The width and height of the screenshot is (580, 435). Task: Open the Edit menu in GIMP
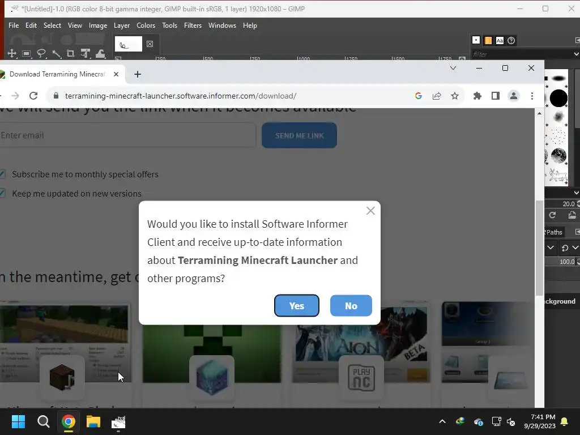[x=31, y=25]
